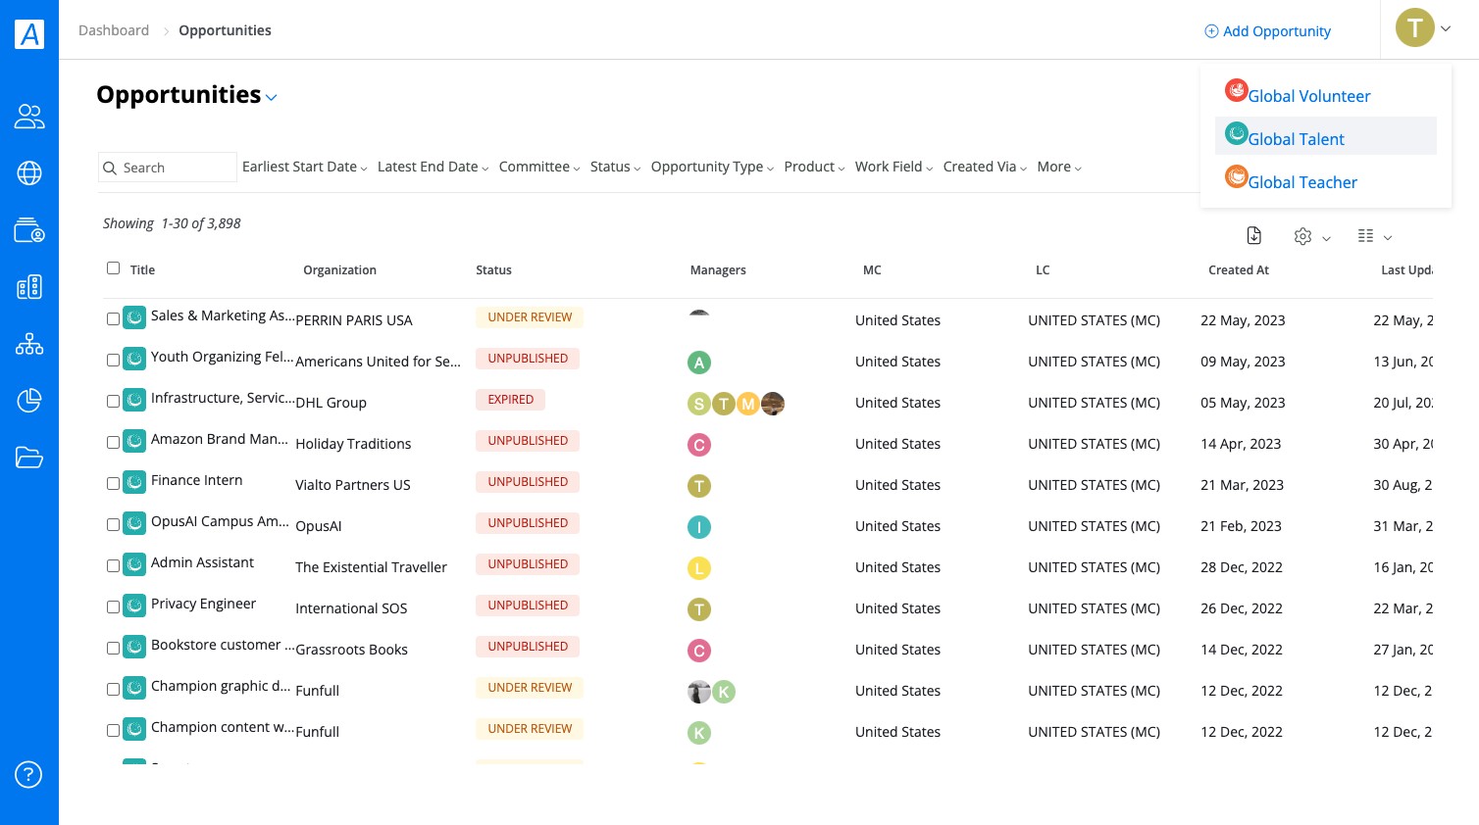Expand the Committee filter dropdown

539,167
